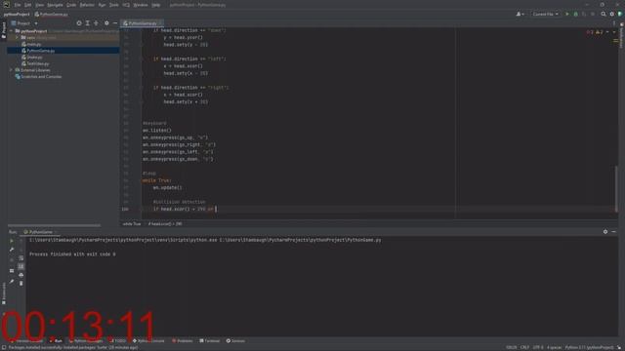
Task: Open the Code menu
Action: [x=71, y=5]
